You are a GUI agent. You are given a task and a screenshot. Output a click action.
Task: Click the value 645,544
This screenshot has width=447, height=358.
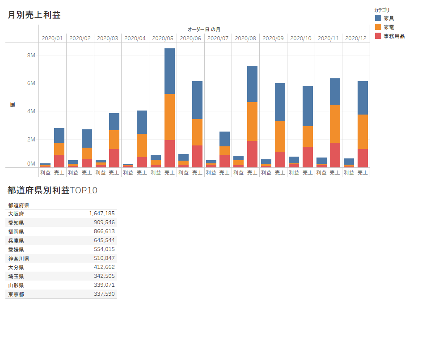click(x=104, y=240)
